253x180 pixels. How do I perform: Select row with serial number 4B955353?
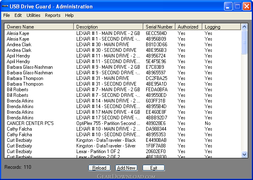click(x=122, y=135)
